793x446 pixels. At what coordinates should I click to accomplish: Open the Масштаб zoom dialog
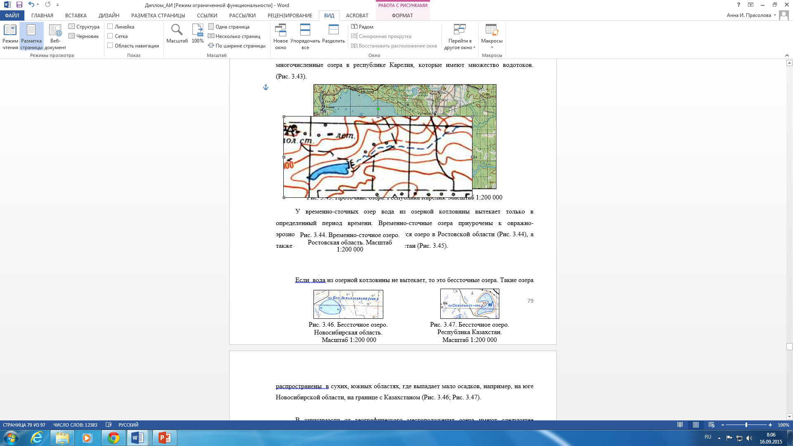177,34
